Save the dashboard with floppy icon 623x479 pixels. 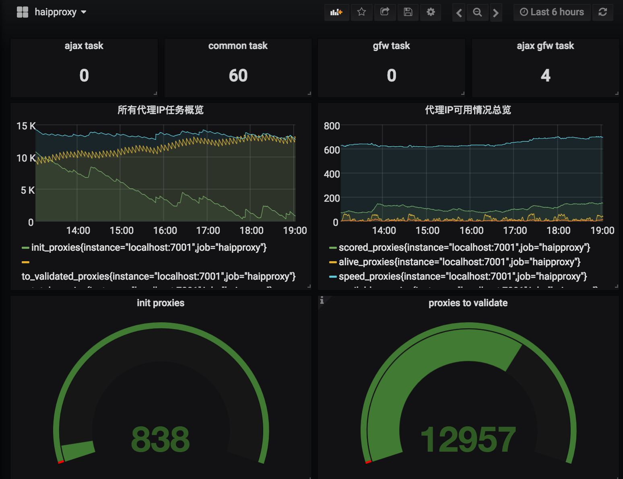point(408,12)
